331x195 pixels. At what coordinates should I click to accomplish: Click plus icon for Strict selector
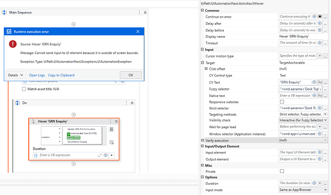pyautogui.click(x=320, y=108)
